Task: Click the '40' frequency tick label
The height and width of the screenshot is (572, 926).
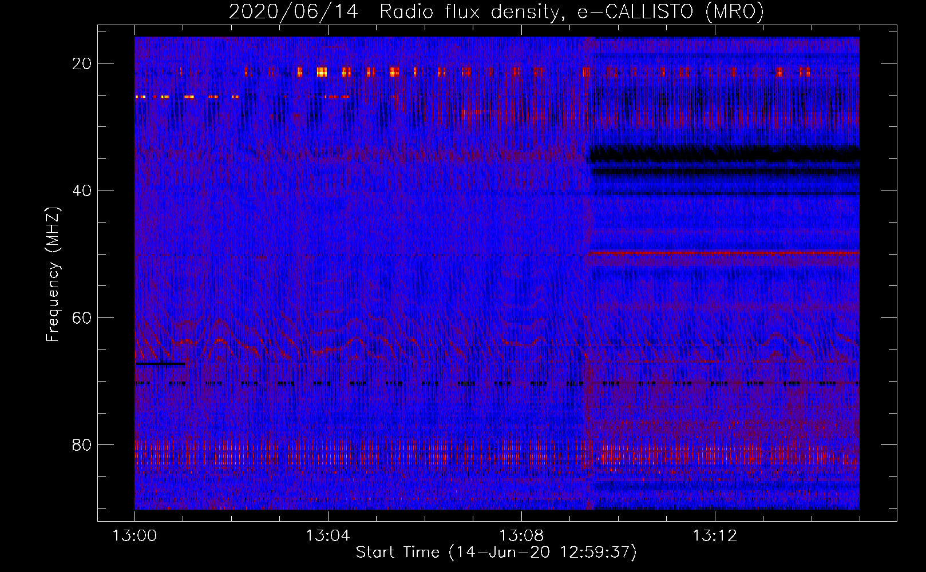Action: coord(82,190)
